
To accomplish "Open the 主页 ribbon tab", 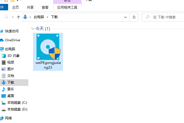I will 15,7.
